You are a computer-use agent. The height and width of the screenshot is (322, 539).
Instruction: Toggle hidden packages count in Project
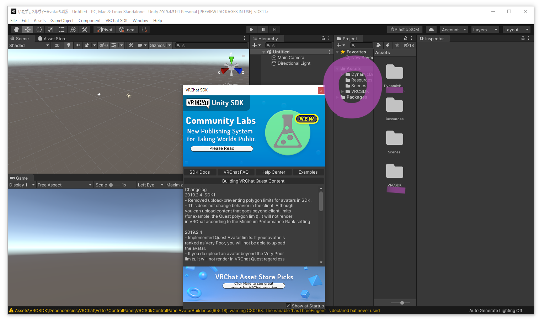click(409, 45)
